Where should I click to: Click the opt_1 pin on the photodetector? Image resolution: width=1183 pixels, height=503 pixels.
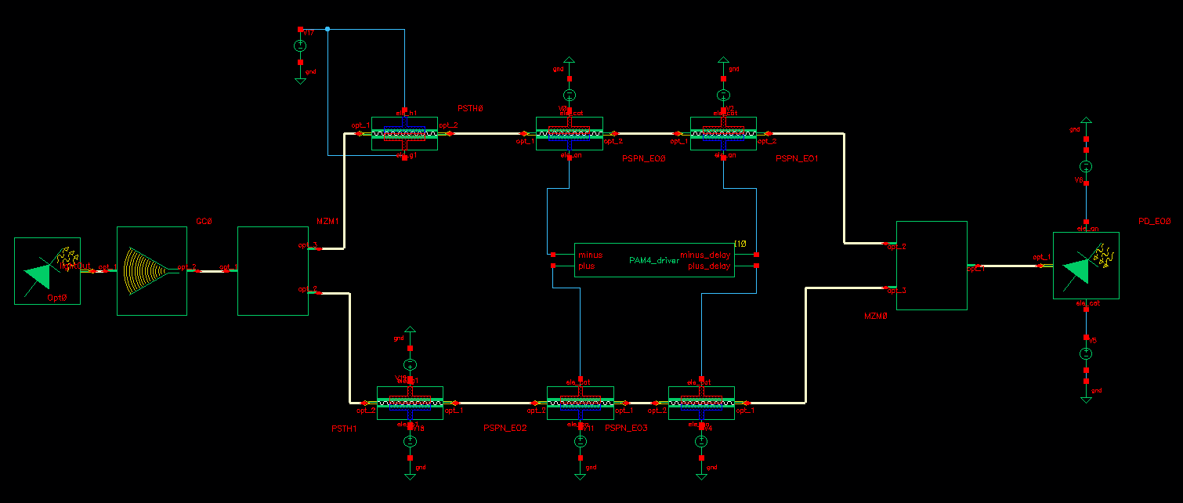click(x=1041, y=266)
